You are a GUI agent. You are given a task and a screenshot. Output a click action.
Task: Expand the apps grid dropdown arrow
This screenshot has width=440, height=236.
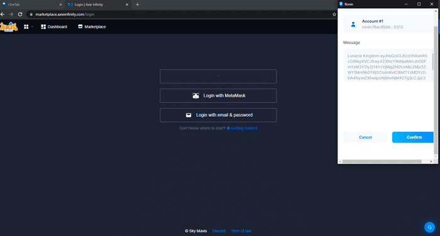pos(32,26)
